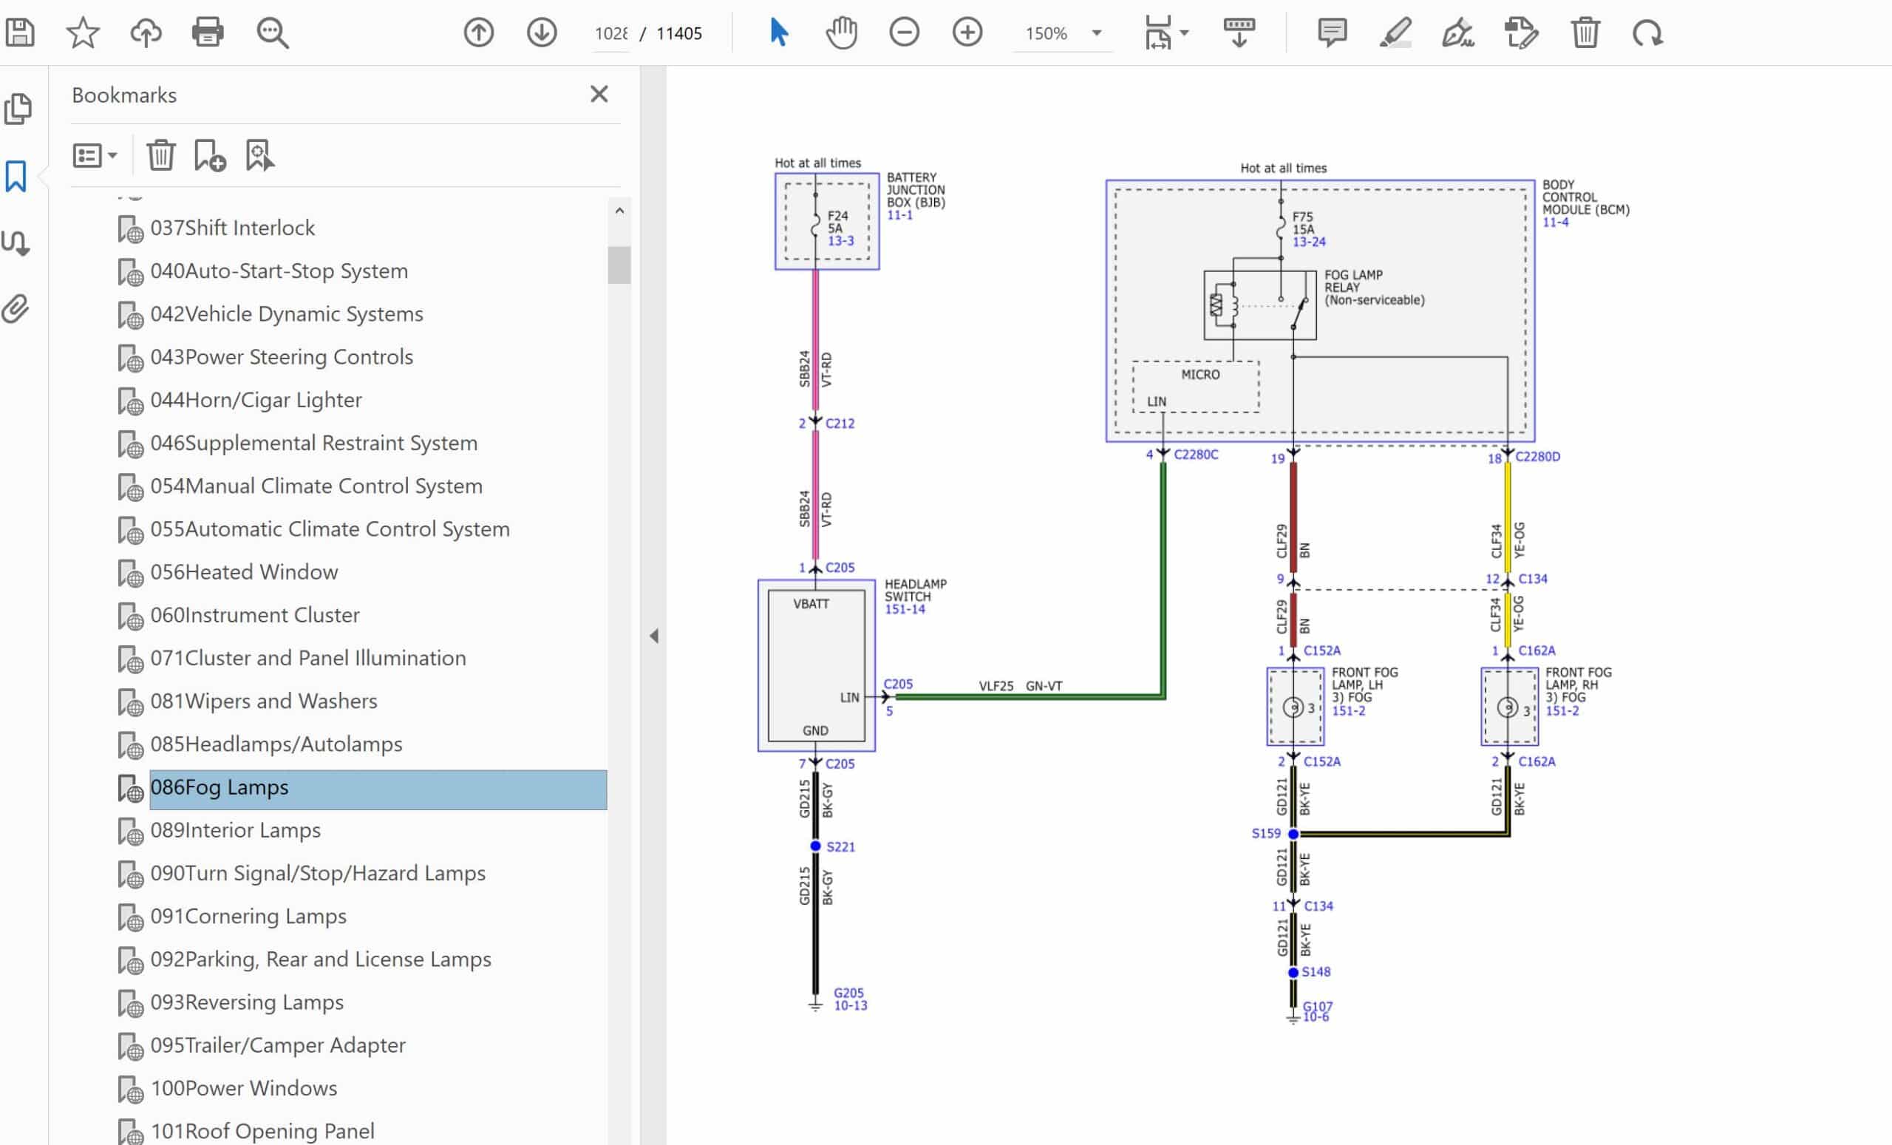1892x1145 pixels.
Task: Collapse the navigation pane with arrow
Action: pyautogui.click(x=653, y=636)
